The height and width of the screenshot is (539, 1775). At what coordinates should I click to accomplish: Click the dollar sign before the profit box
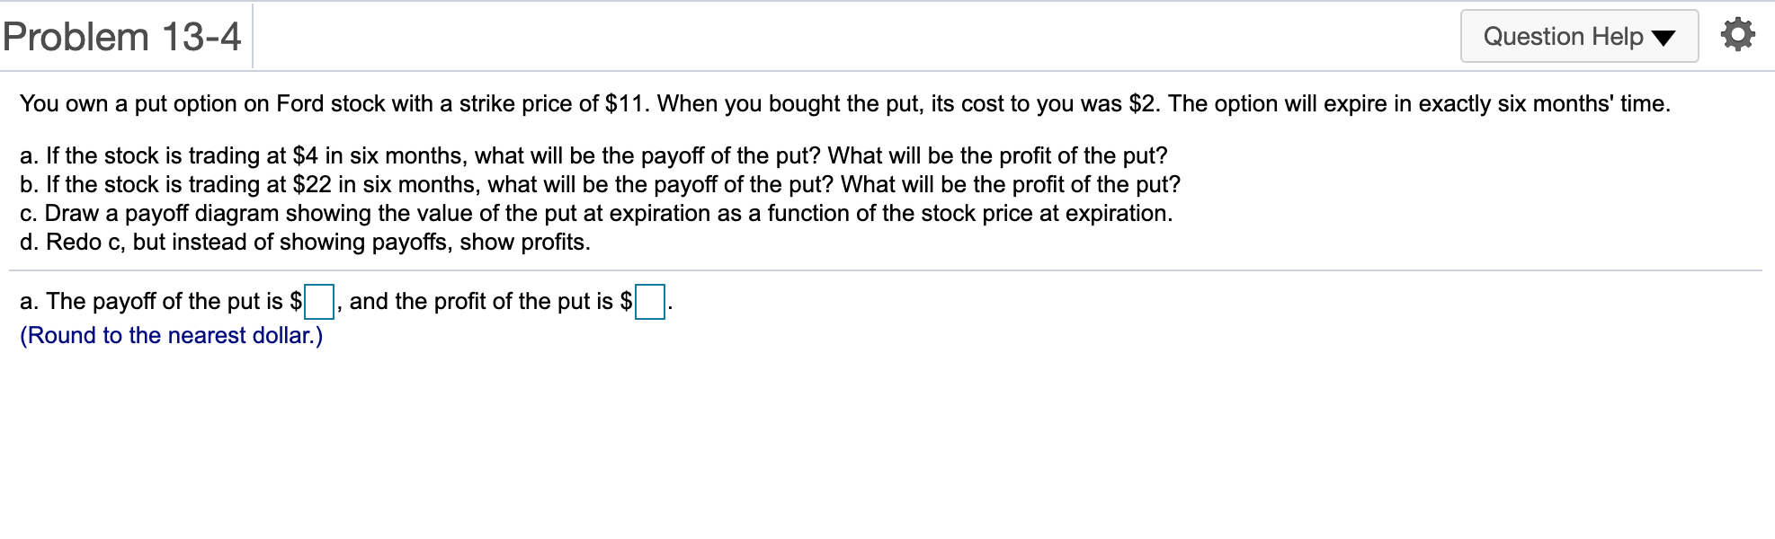coord(625,300)
